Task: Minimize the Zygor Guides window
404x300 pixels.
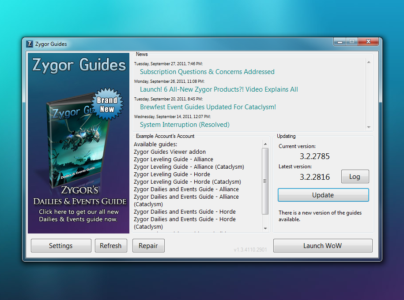Action: click(x=340, y=41)
